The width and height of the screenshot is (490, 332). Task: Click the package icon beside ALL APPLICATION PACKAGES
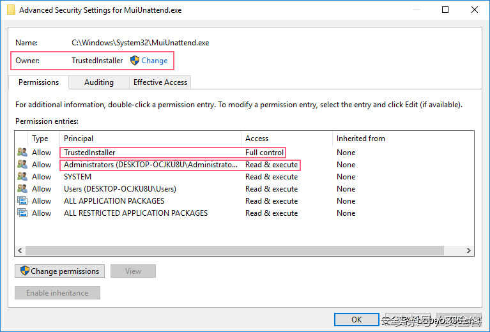[22, 201]
